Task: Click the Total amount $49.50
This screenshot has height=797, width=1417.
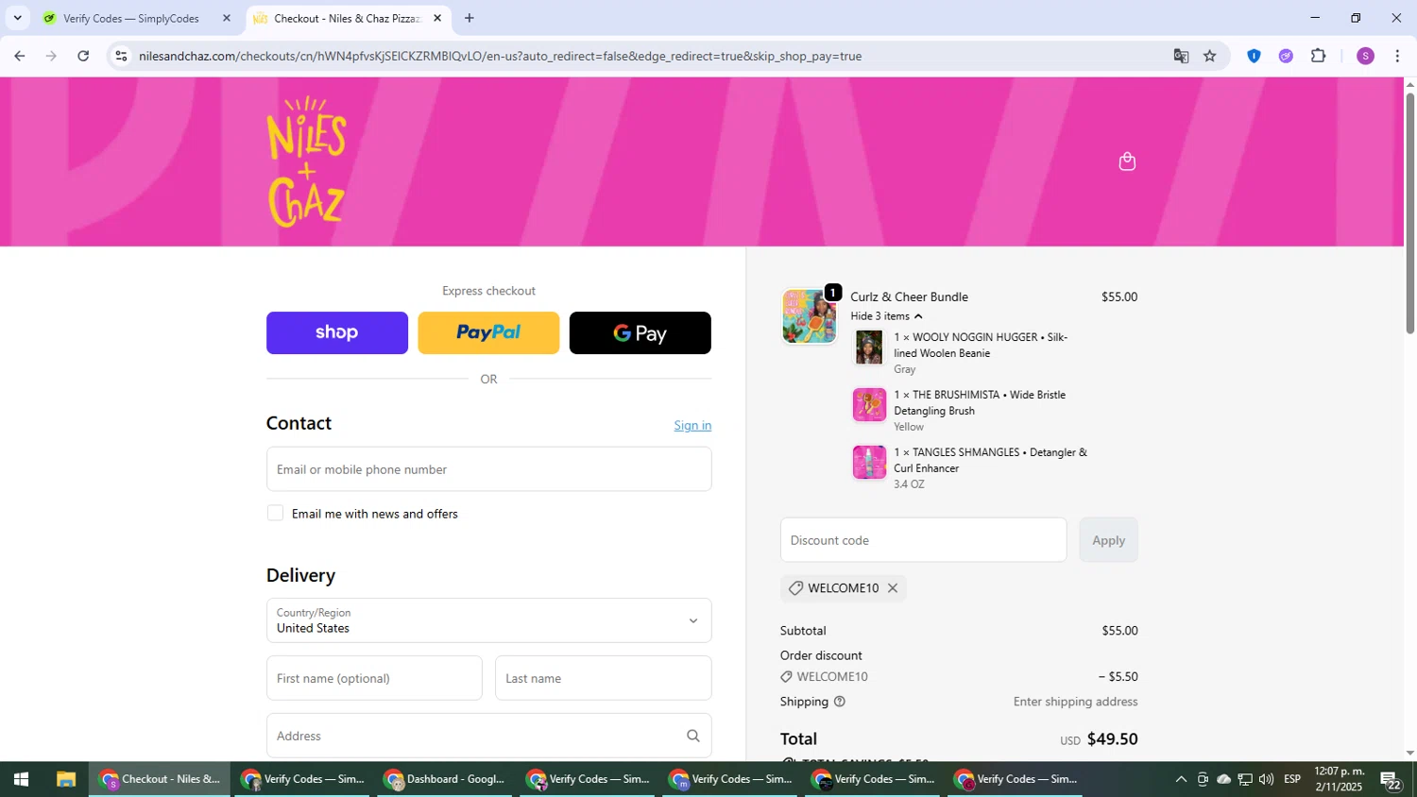Action: click(1112, 739)
